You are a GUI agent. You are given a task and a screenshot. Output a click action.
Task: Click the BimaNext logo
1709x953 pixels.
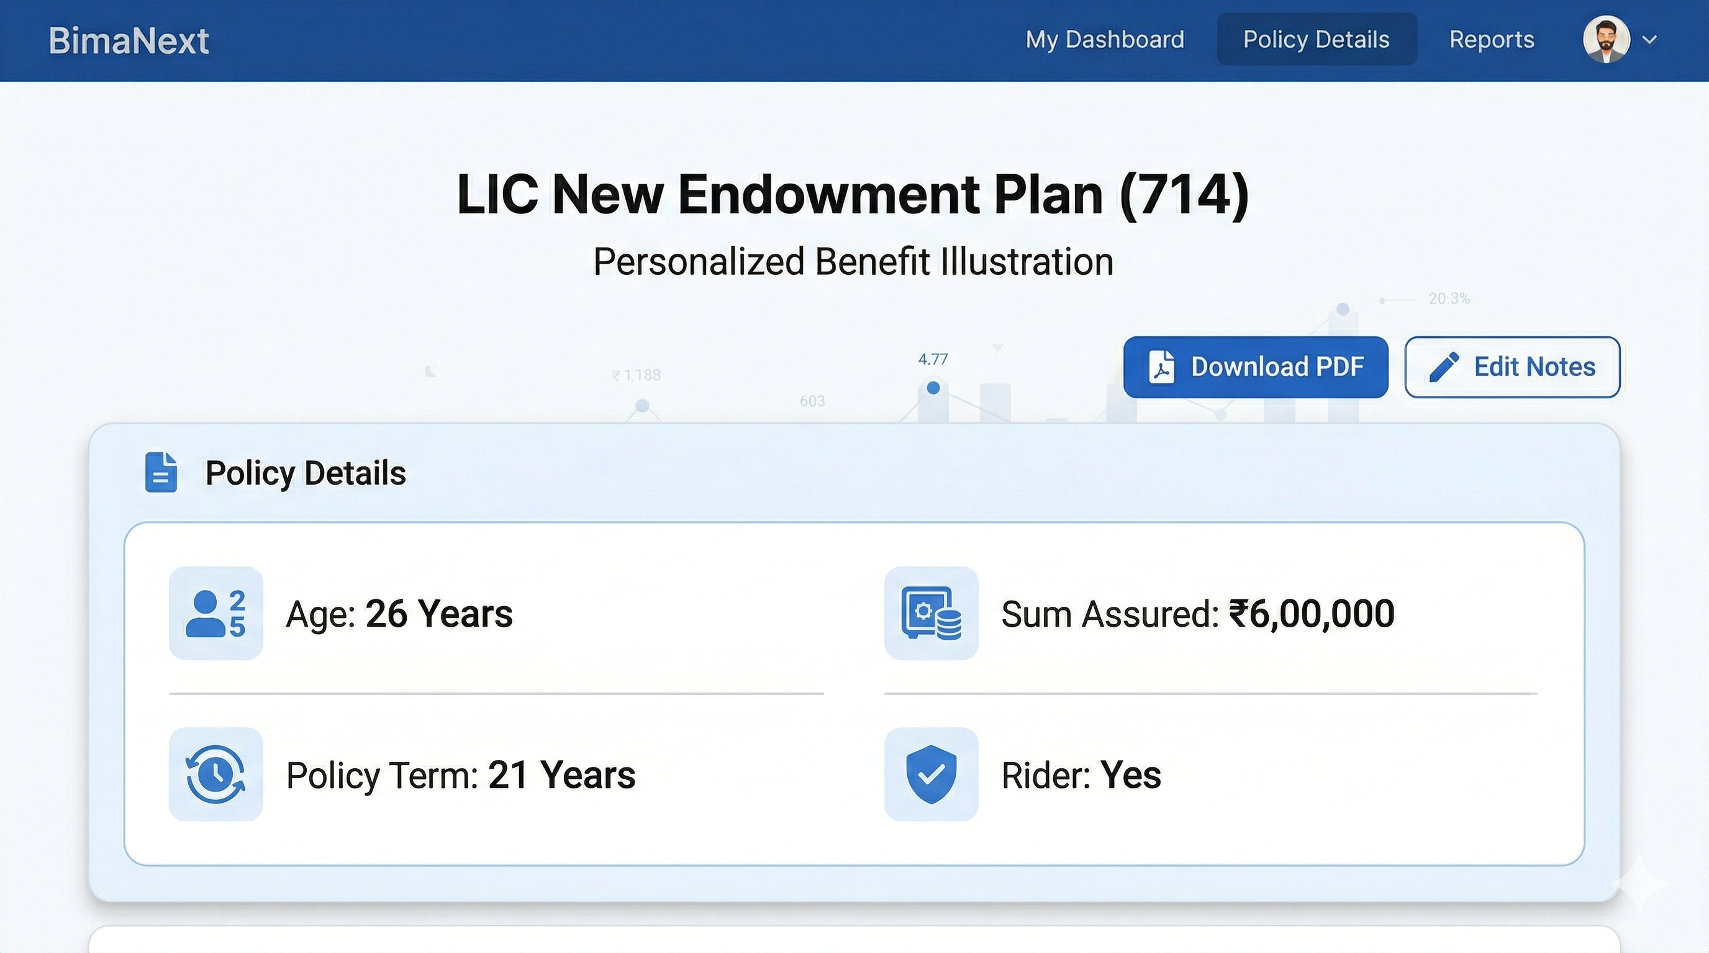point(129,40)
